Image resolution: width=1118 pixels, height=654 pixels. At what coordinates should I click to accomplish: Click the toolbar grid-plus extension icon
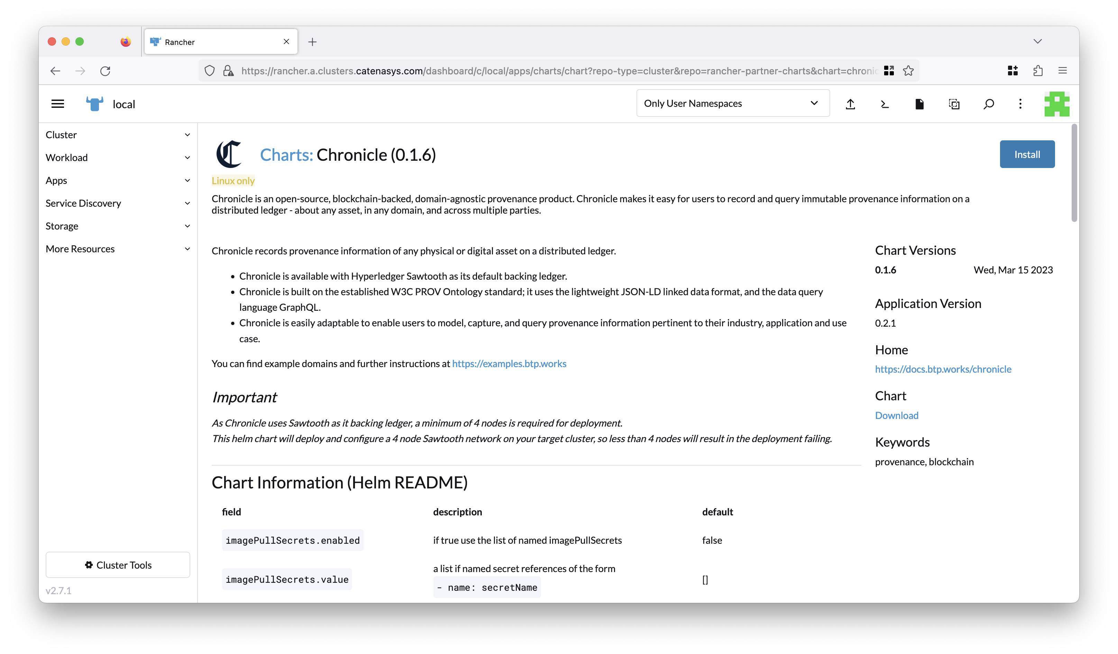(1012, 71)
